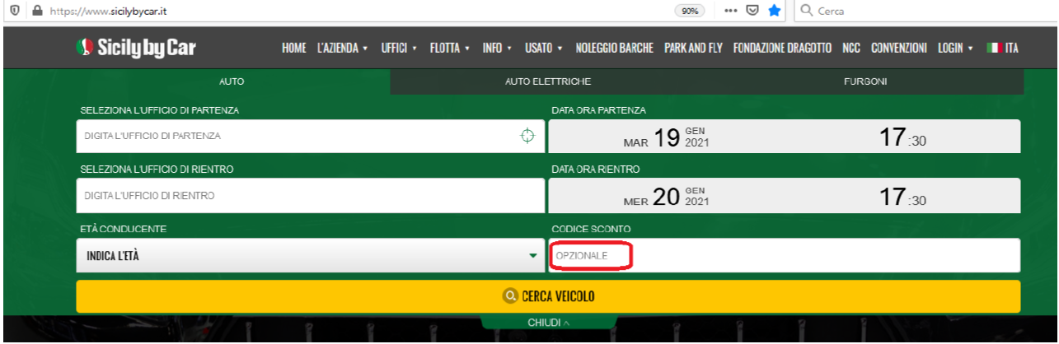Screen dimensions: 1059x344
Task: Click the Cerca browser search field
Action: click(931, 11)
